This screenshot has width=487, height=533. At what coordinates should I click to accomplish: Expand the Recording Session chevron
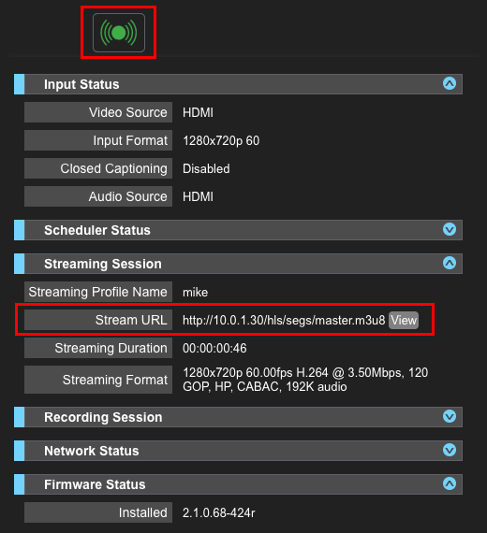[x=450, y=416]
